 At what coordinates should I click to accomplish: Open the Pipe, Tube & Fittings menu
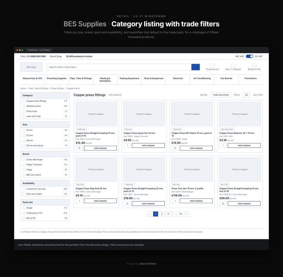point(81,79)
